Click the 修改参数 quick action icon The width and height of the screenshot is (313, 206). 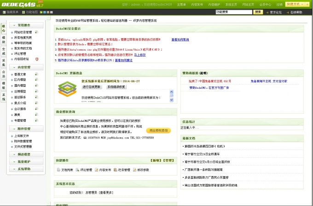pos(134,170)
